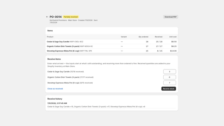Click the $14.00 unit cost

[173, 51]
